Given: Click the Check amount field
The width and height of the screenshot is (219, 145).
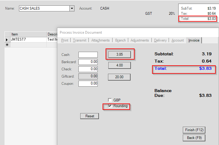Looking at the screenshot, I should point(88,69).
